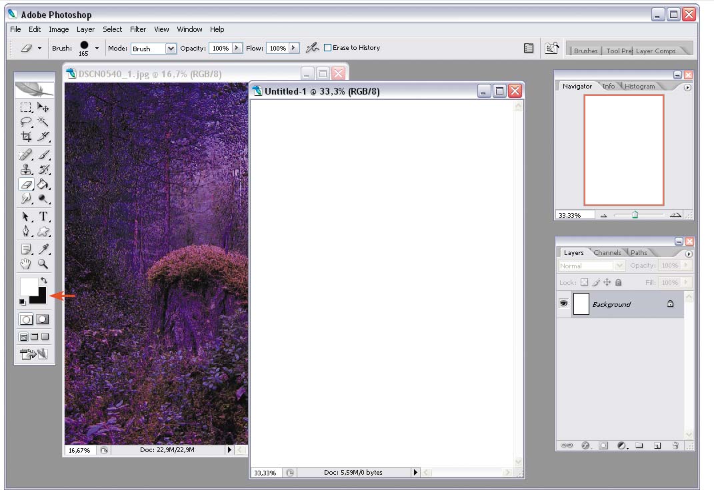Choose the Horizontal Type tool

(x=43, y=217)
